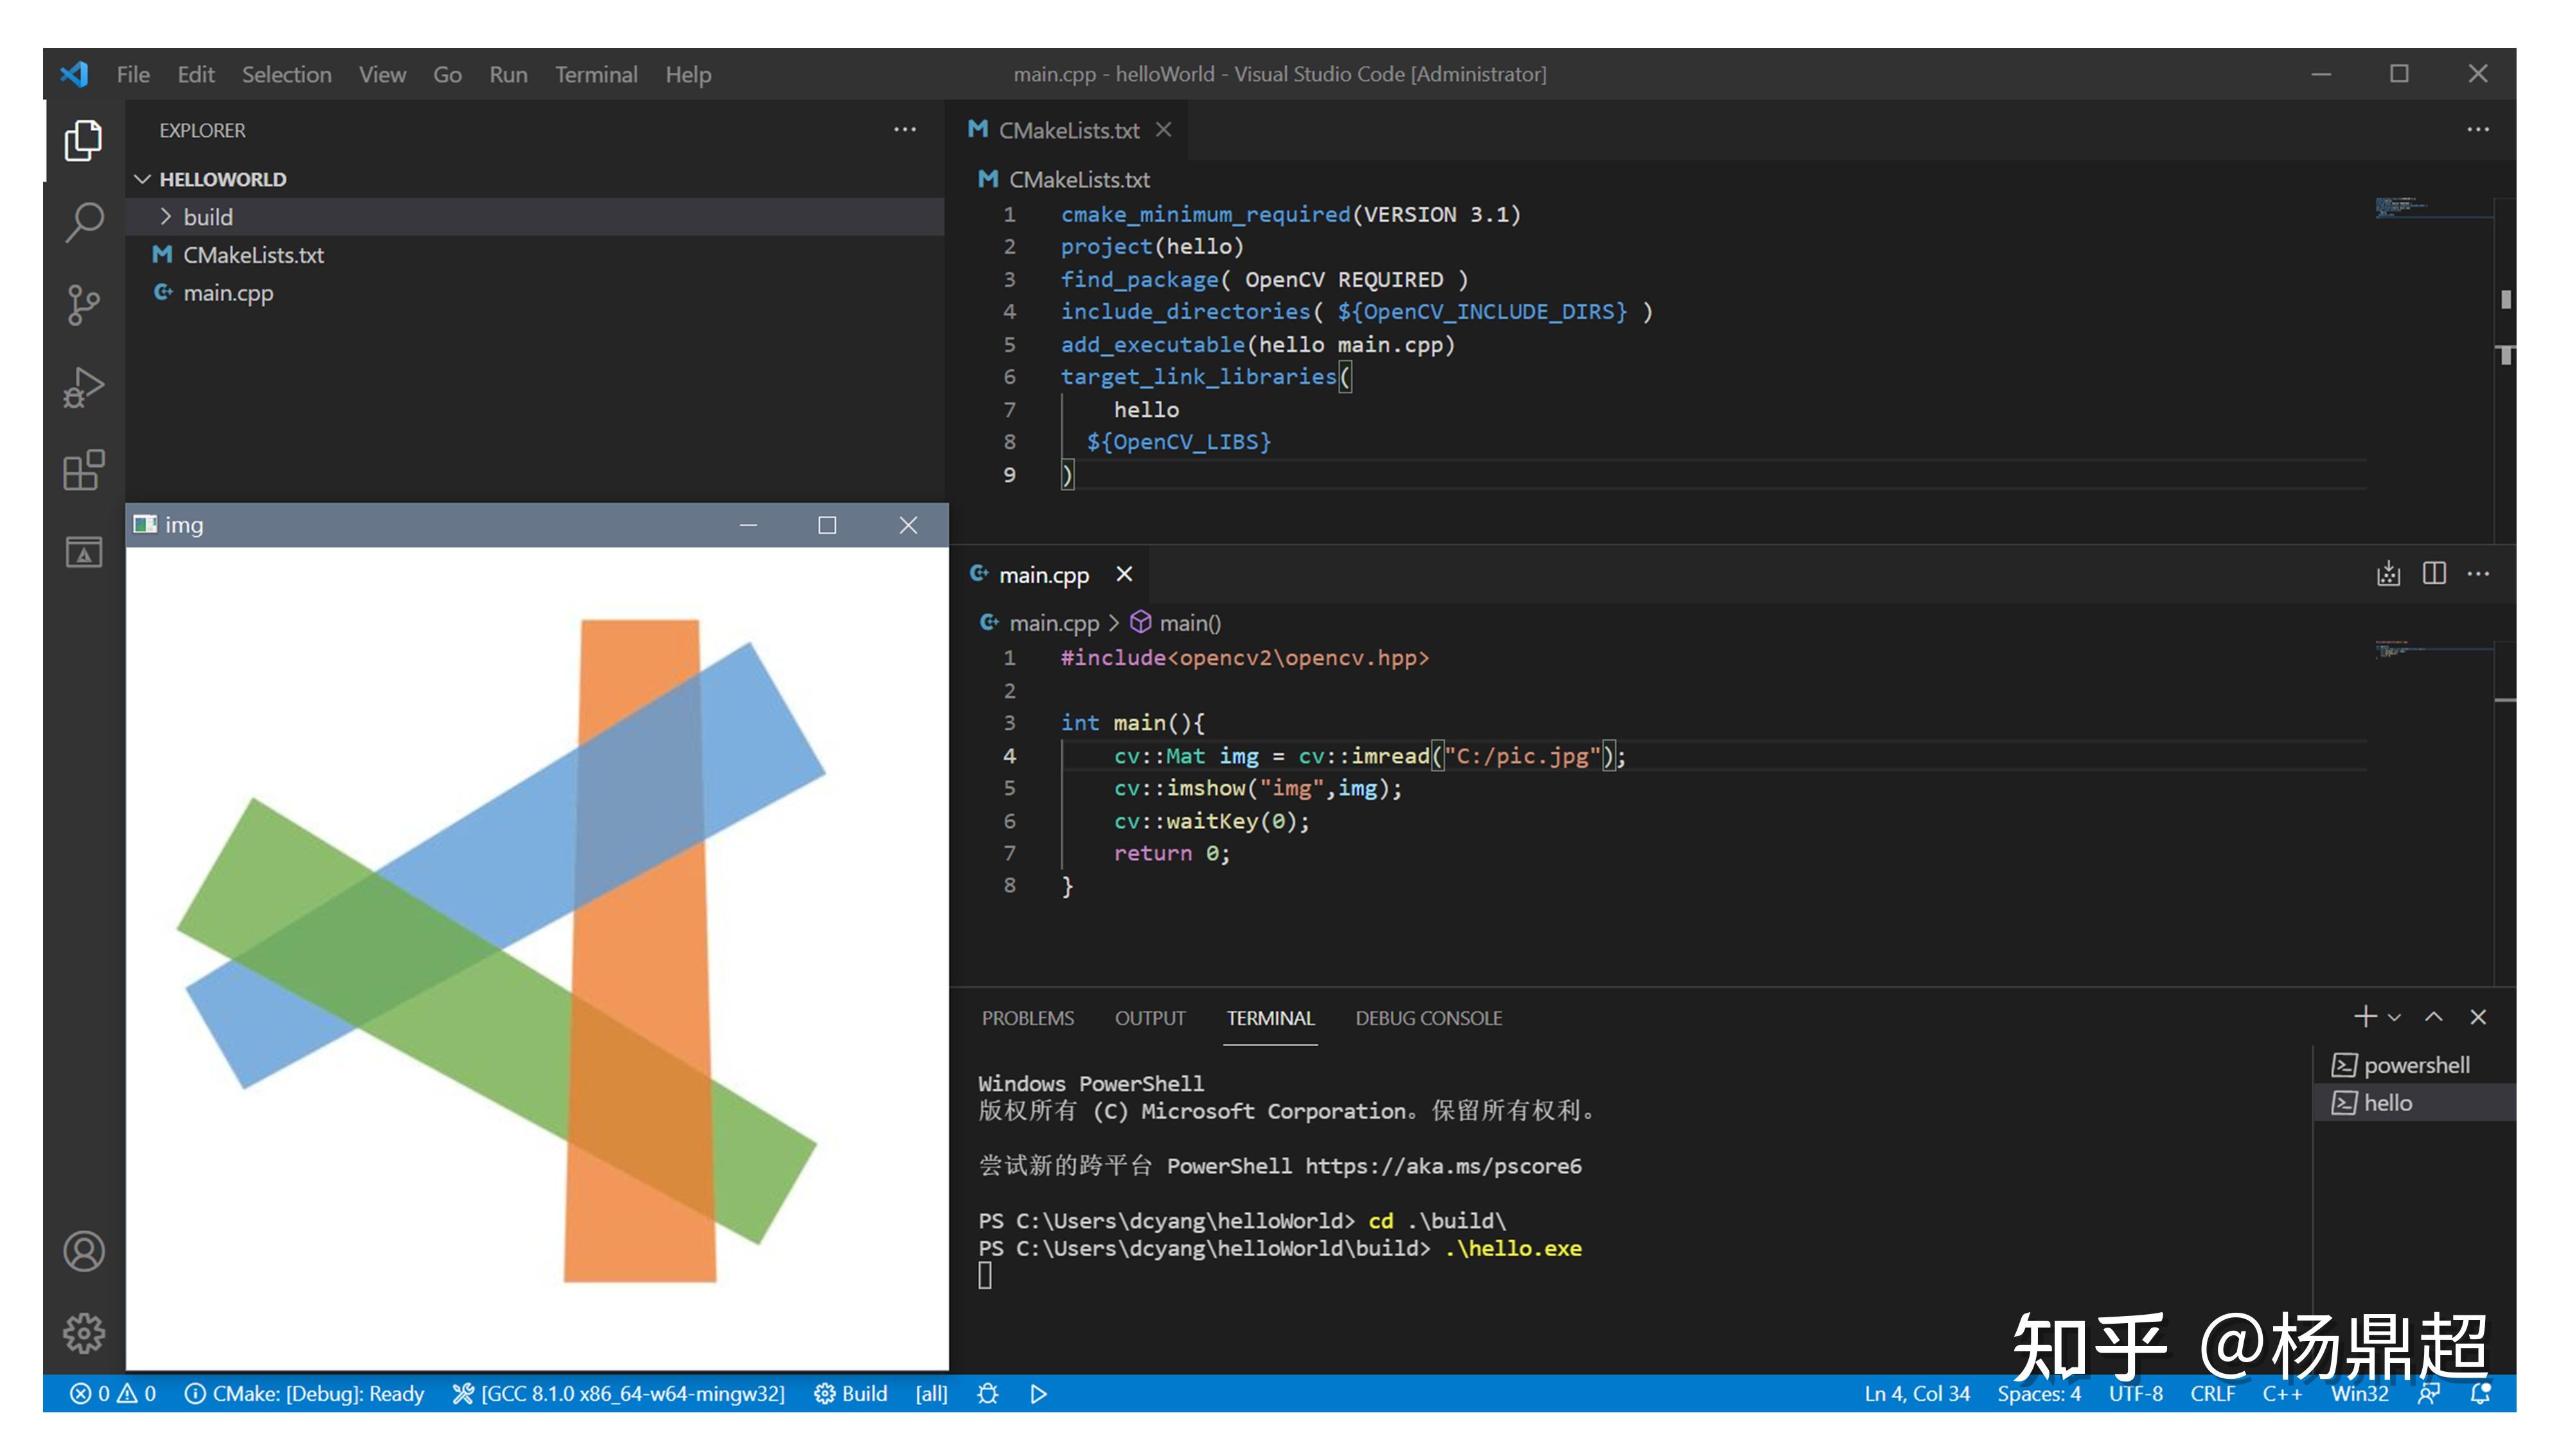Click the CMake run play icon in status bar

tap(1038, 1394)
